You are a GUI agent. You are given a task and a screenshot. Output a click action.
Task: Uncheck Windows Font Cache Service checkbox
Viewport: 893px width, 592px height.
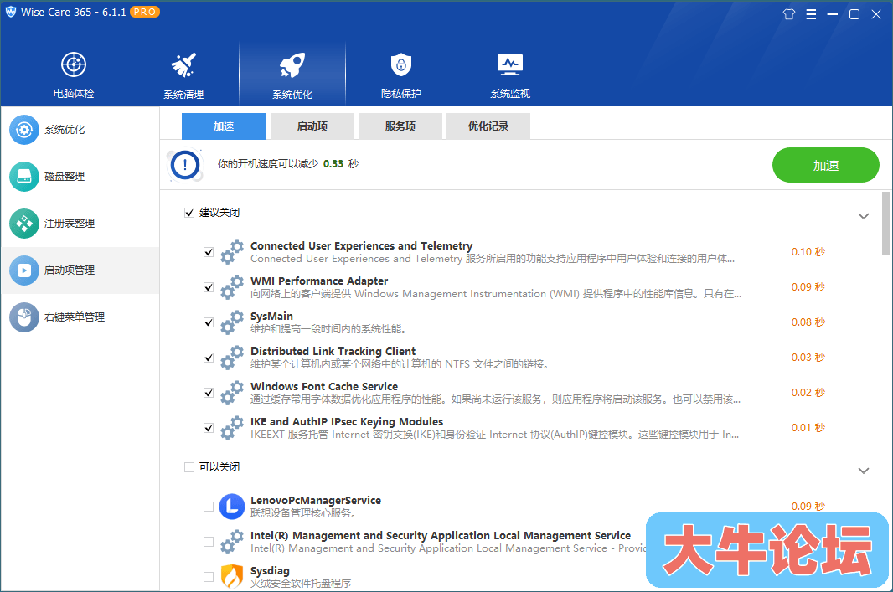209,394
